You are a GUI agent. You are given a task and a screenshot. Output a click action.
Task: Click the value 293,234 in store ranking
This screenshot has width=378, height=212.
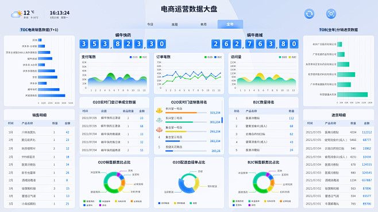click(x=215, y=131)
